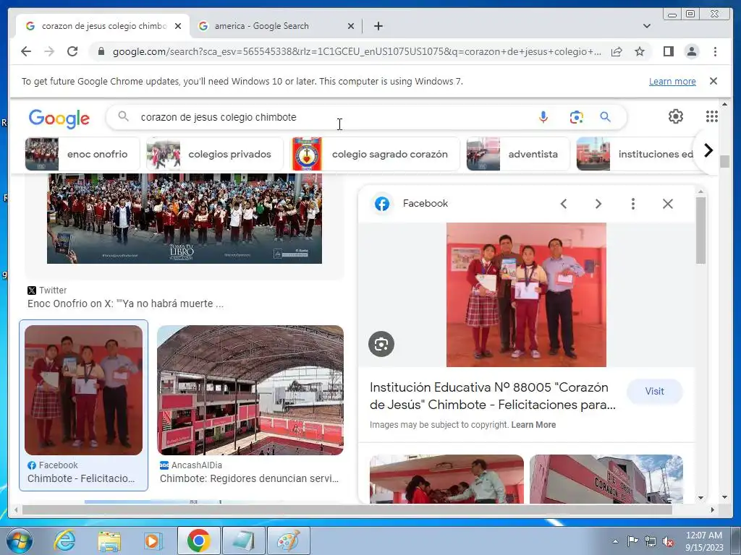Viewport: 741px width, 555px height.
Task: Click the Visit button
Action: (x=654, y=391)
